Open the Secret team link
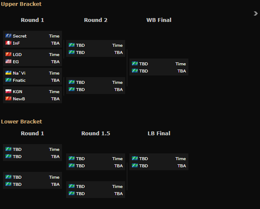This screenshot has width=260, height=209. [x=19, y=36]
